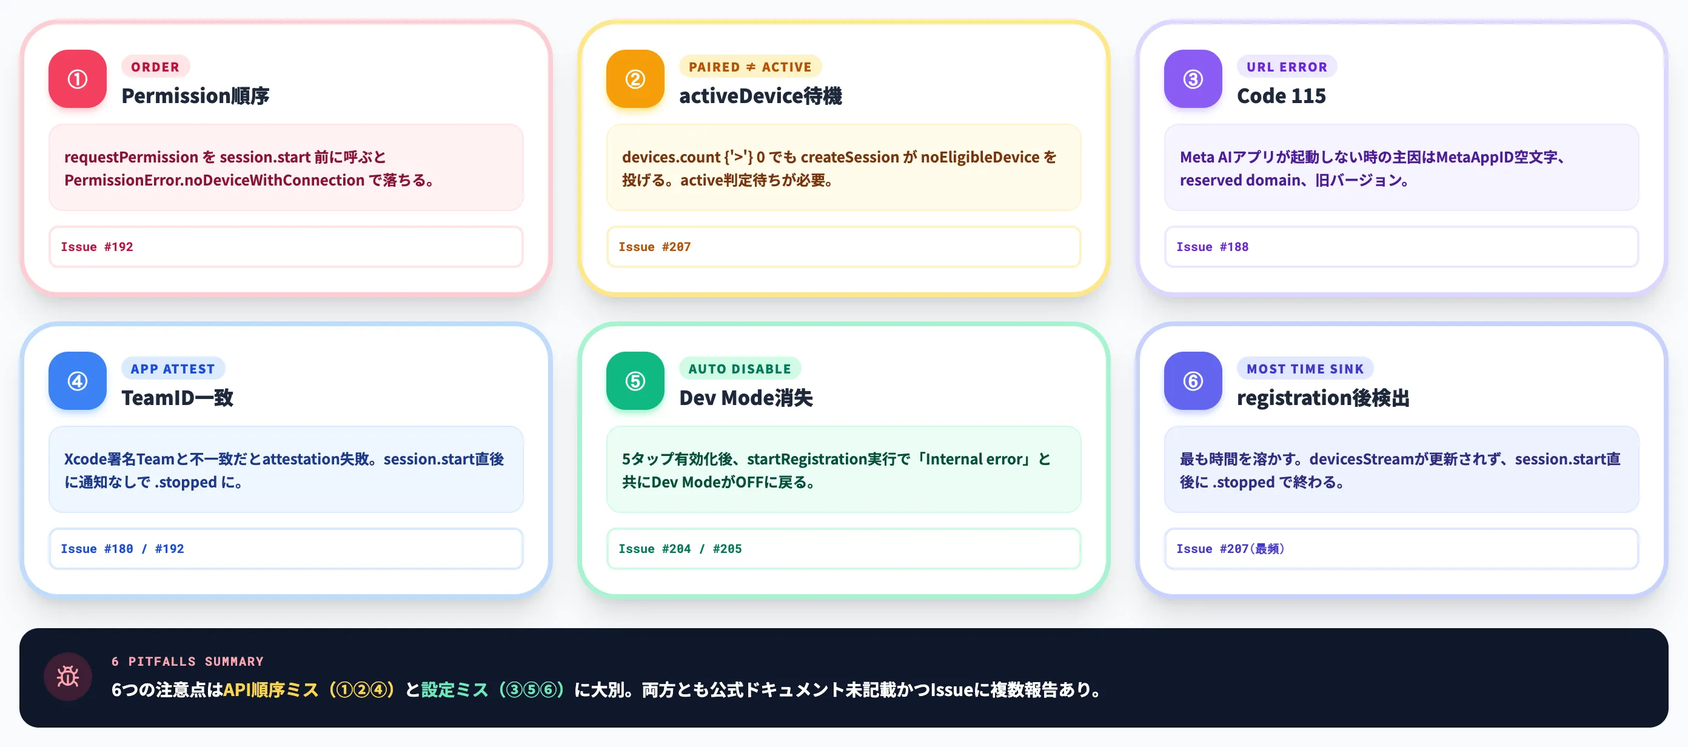Open the Issue #204 / #205 reference box
The width and height of the screenshot is (1688, 747).
(x=843, y=549)
